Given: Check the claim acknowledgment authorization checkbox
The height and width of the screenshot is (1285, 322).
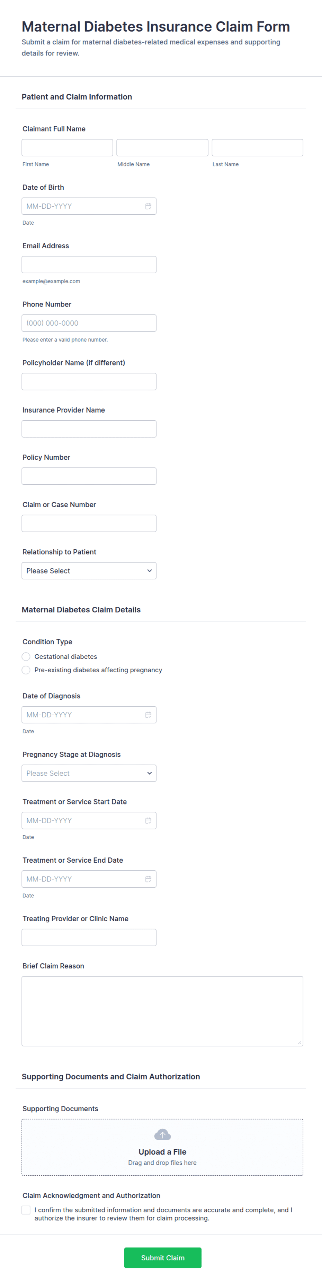Looking at the screenshot, I should tap(26, 1210).
